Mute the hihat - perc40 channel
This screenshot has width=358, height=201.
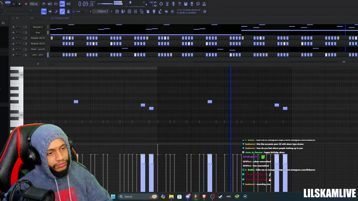(13, 49)
